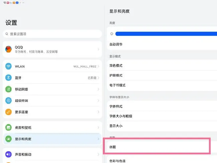Screen dimensions: 217x163
Task: Open Bluetooth row chevron
Action: pyautogui.click(x=98, y=78)
